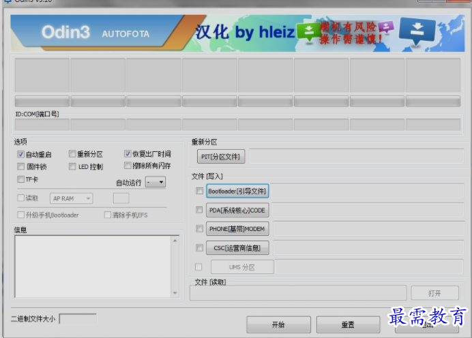Tick the checkbox beside Bootloader[引导文件]

(199, 191)
